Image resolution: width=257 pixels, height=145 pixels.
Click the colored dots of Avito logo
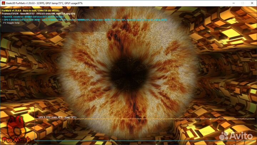[224, 136]
